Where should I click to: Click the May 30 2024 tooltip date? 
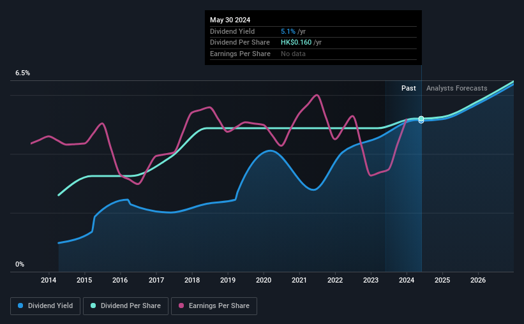pyautogui.click(x=230, y=20)
